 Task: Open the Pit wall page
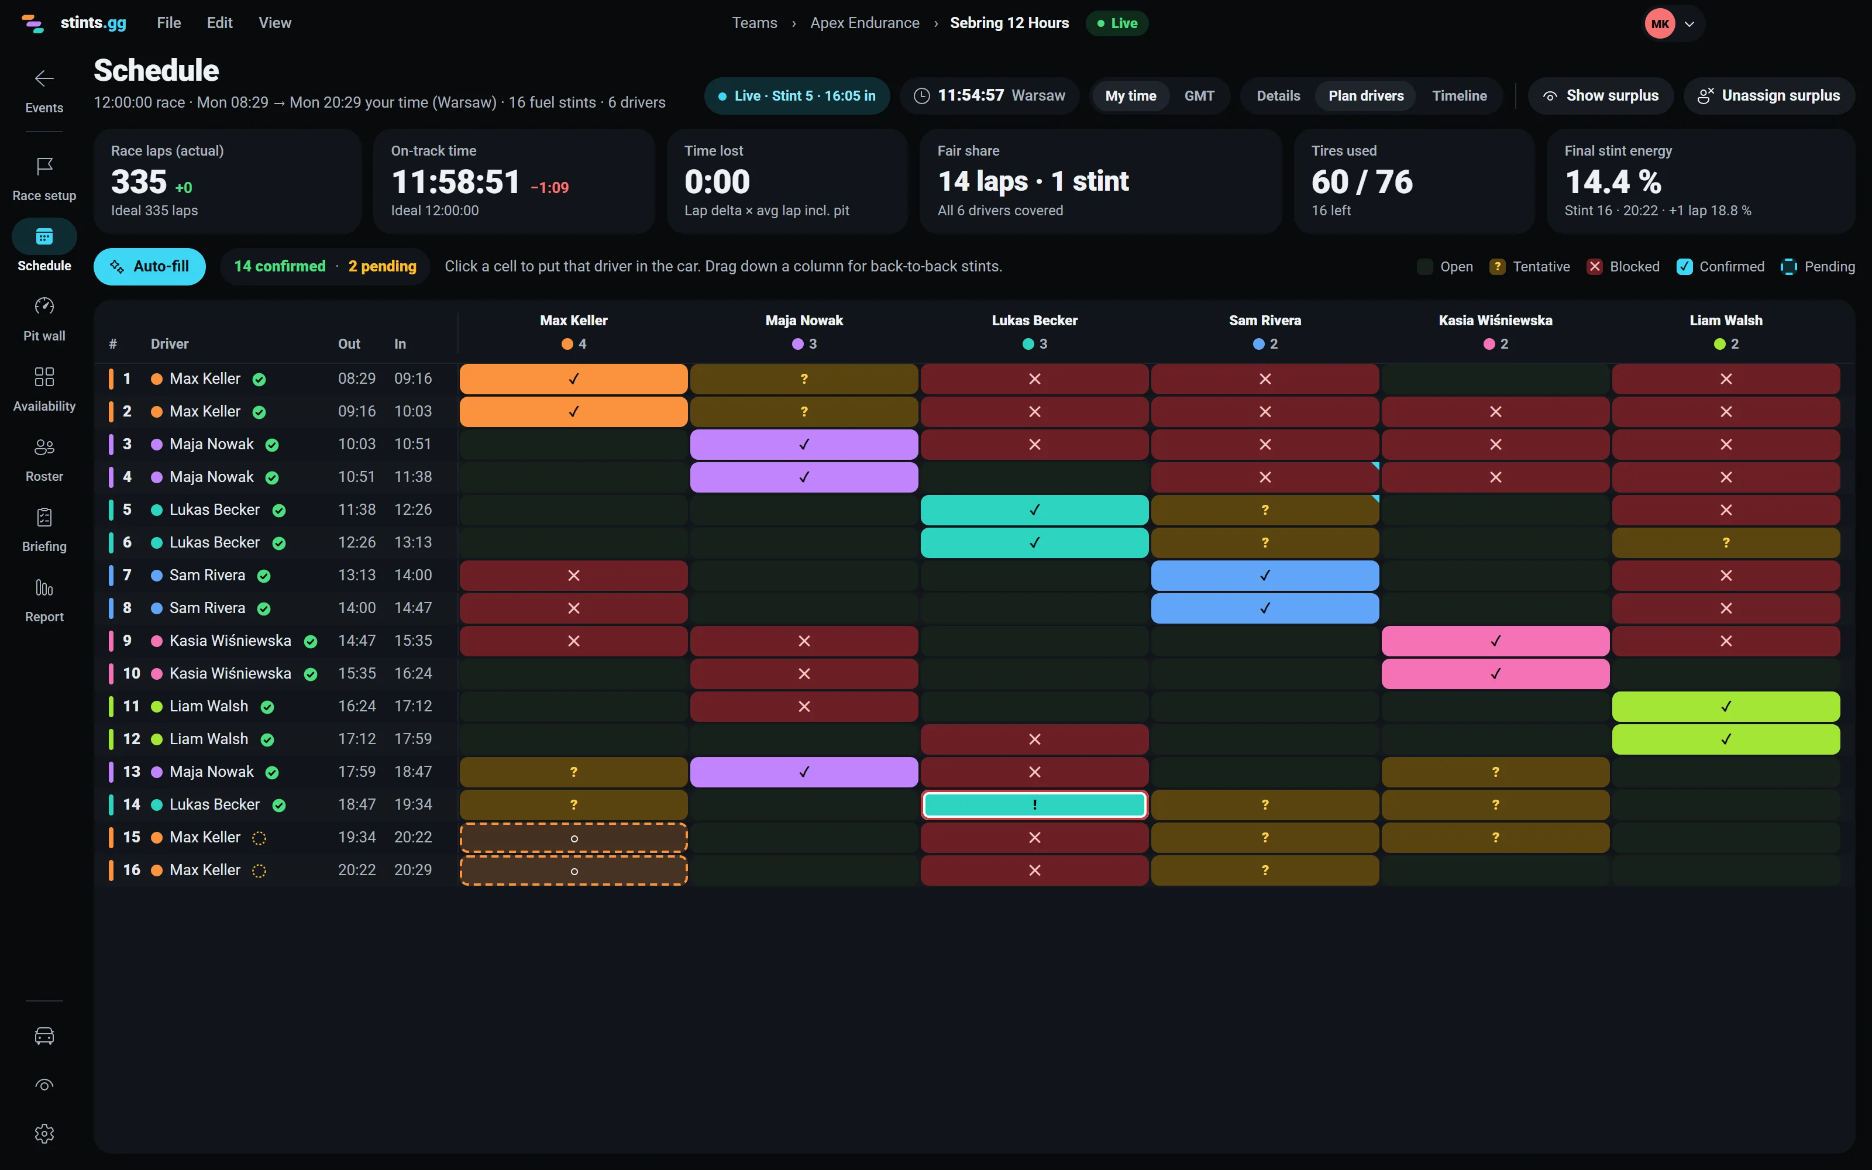click(44, 319)
